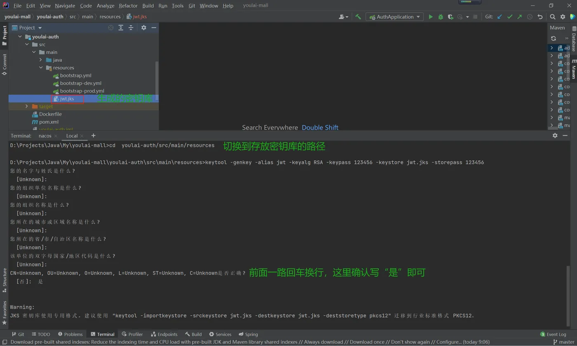The width and height of the screenshot is (577, 346).
Task: Click the Git update project arrow
Action: tap(500, 17)
